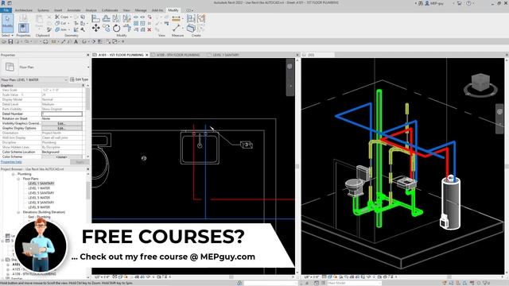
Task: Click the Floor Plan type thumbnail in Properties
Action: pyautogui.click(x=10, y=67)
